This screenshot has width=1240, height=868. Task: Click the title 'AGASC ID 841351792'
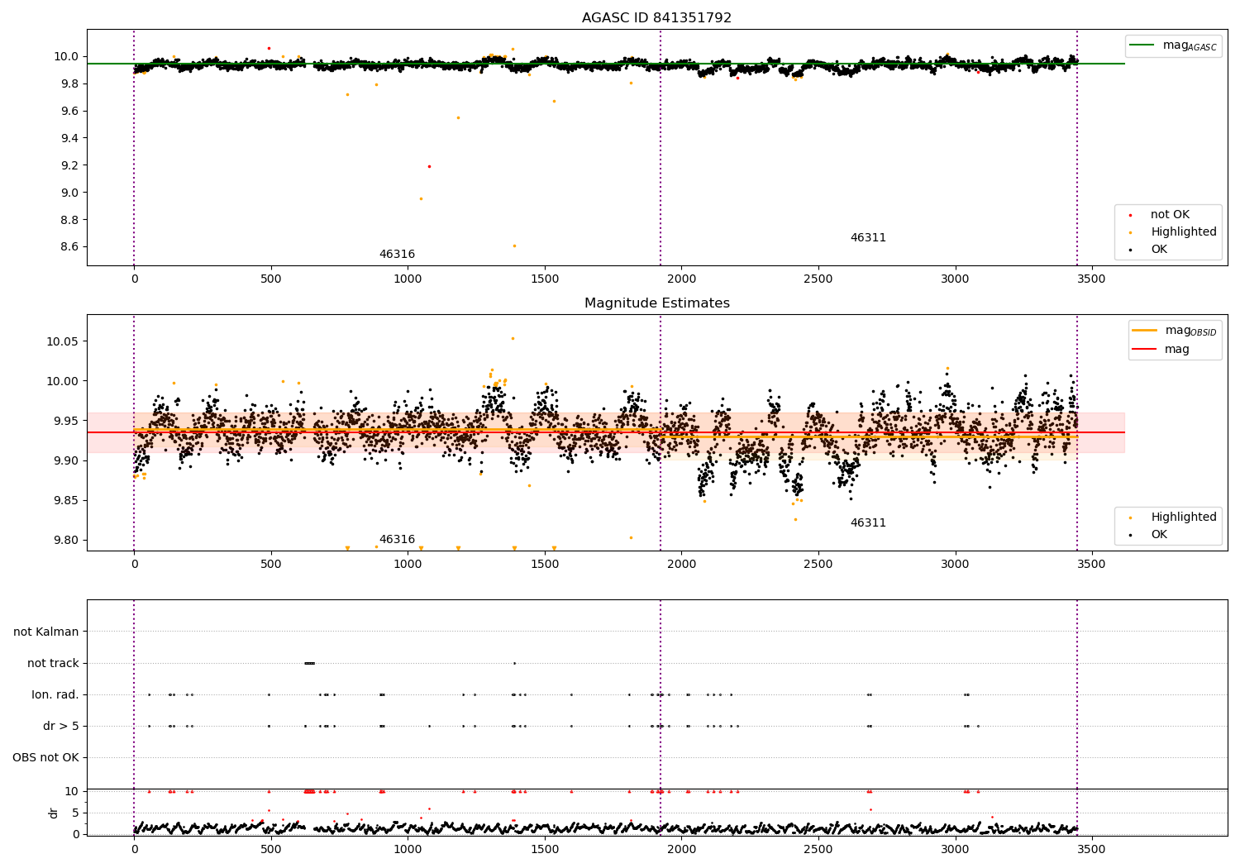pos(656,18)
